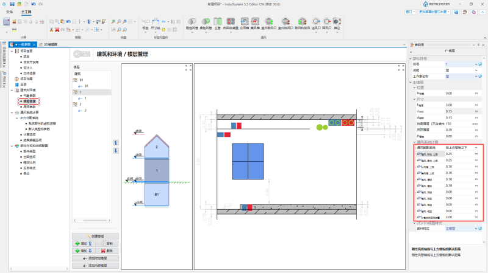This screenshot has width=488, height=273.
Task: Open the large calculator icon in the ribbon
Action: pos(6,21)
